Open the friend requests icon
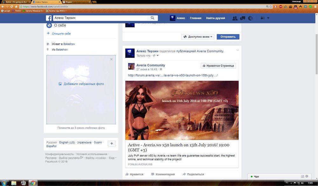 pos(235,18)
